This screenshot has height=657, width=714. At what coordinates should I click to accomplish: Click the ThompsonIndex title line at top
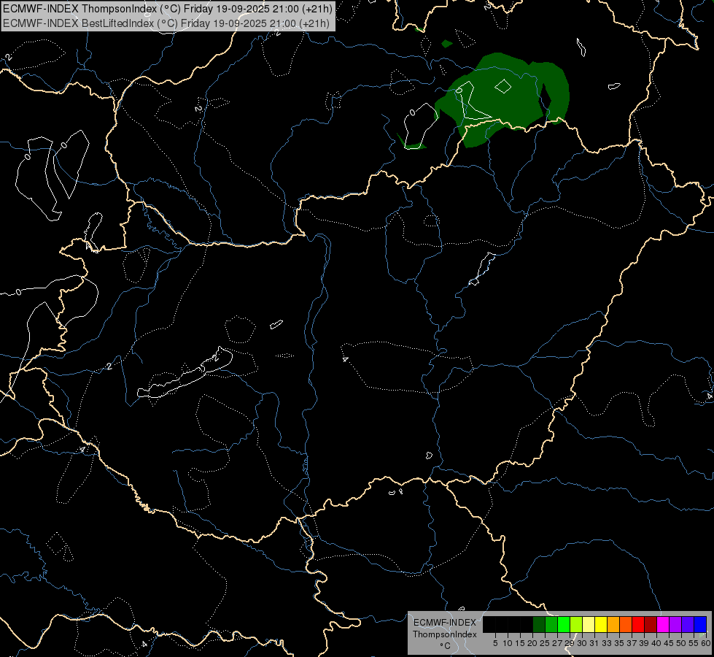point(168,8)
